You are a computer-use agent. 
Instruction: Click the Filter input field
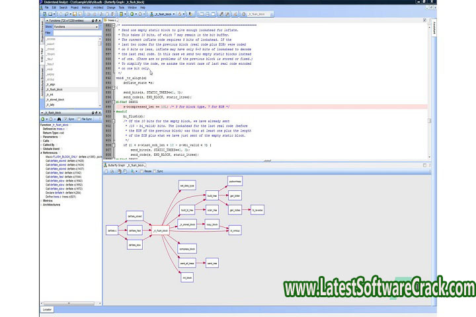tap(76, 33)
